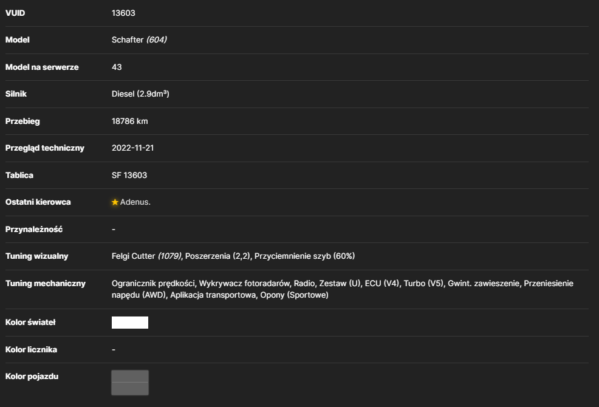Select the upper gray Kolor pojazdu swatch
This screenshot has height=407, width=599.
tap(130, 376)
